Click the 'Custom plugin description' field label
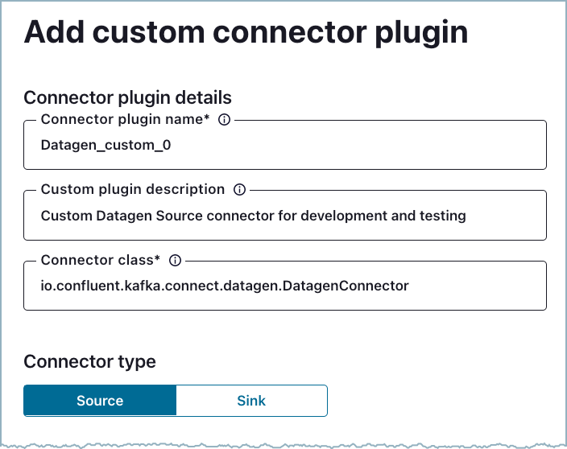Screen dimensions: 567x449 click(132, 190)
